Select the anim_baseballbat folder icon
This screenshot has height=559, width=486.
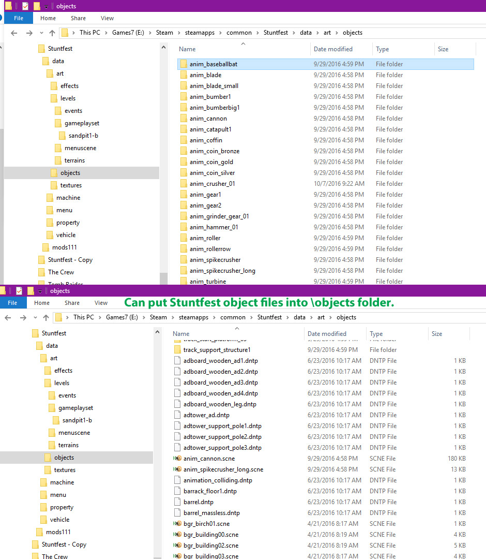tap(184, 64)
